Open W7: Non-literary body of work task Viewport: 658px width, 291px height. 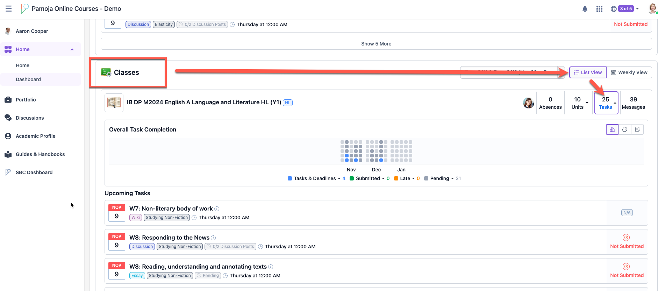[x=171, y=208]
